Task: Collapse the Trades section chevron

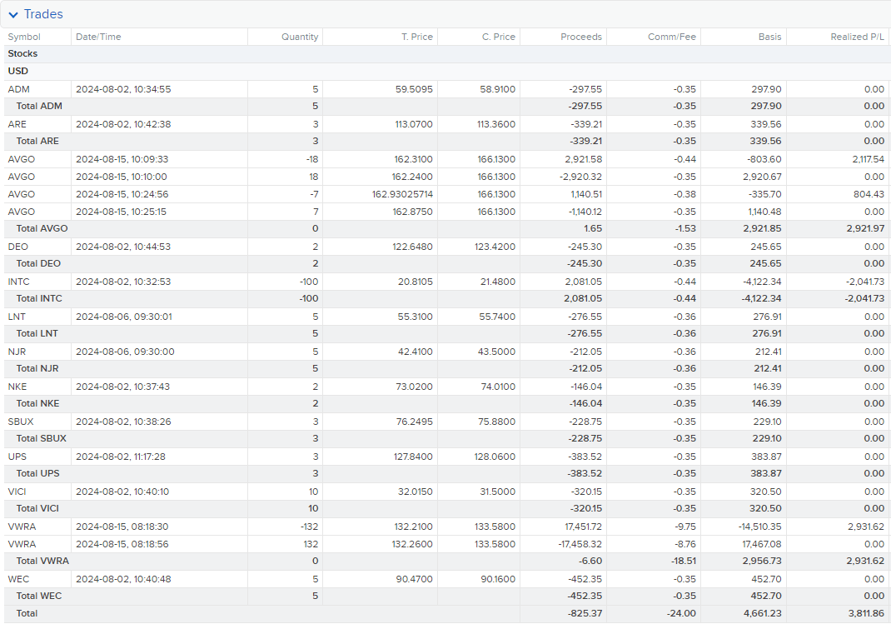Action: [13, 15]
